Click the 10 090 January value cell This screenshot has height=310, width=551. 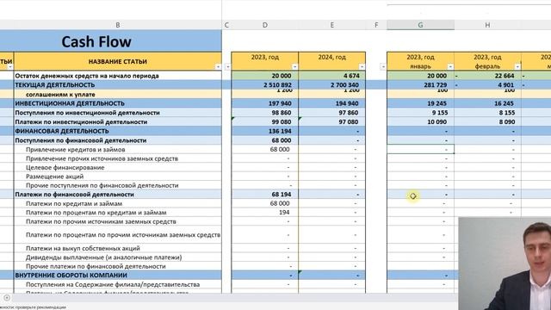[x=420, y=121]
